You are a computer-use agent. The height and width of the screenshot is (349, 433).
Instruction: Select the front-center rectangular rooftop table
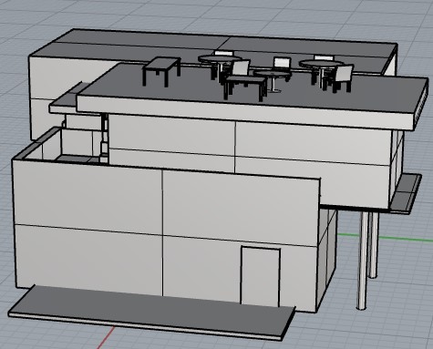click(245, 87)
